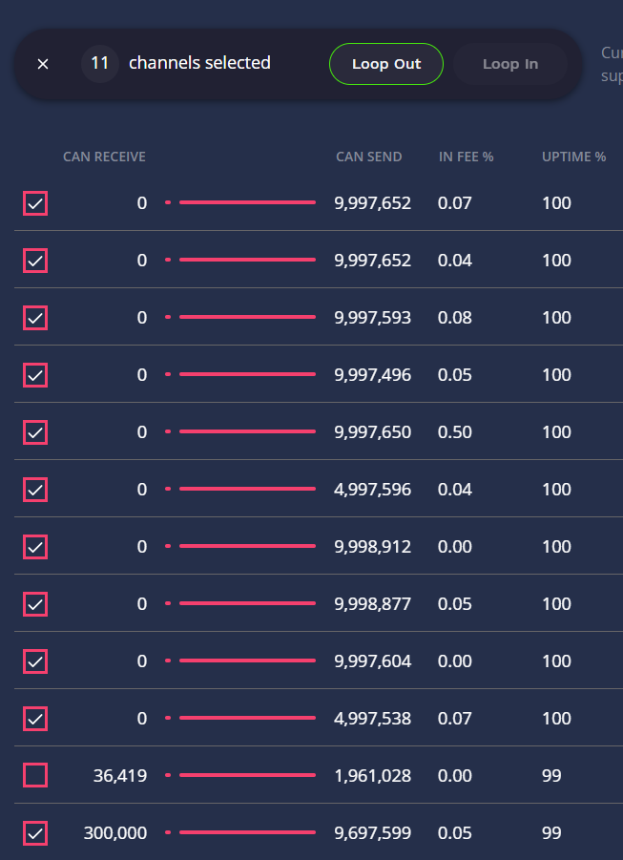Uncheck the channel with 0.50 in fee
Viewport: 623px width, 860px height.
[x=35, y=431]
